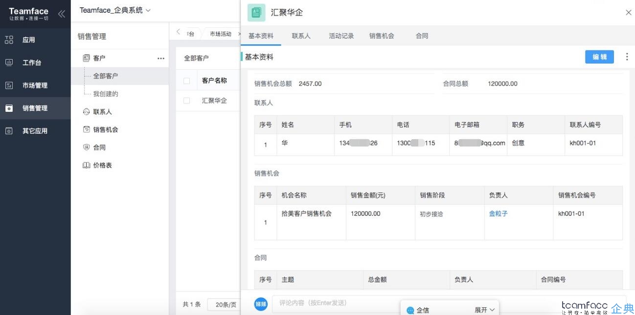Open the 金粒子 owner link
635x315 pixels.
(498, 213)
